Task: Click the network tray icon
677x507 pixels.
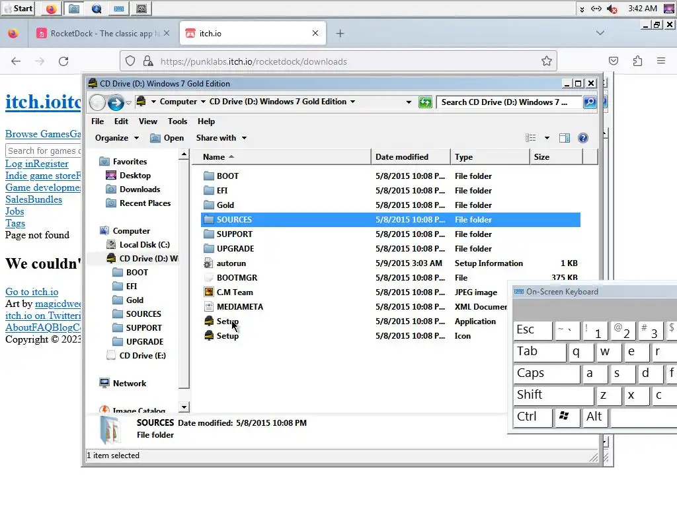Action: [x=596, y=9]
